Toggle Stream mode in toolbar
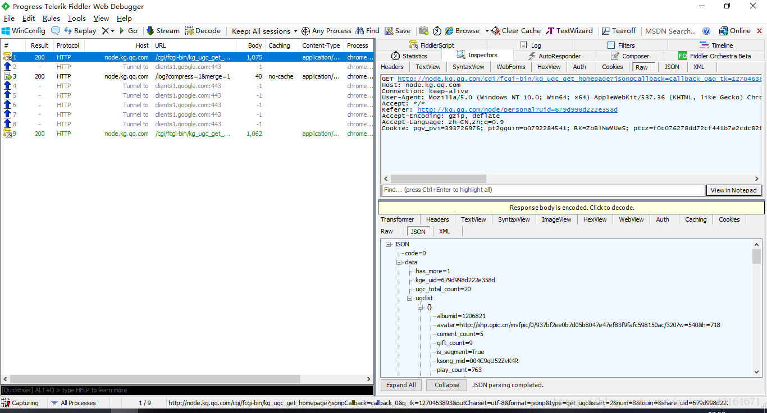This screenshot has width=767, height=413. coord(163,31)
